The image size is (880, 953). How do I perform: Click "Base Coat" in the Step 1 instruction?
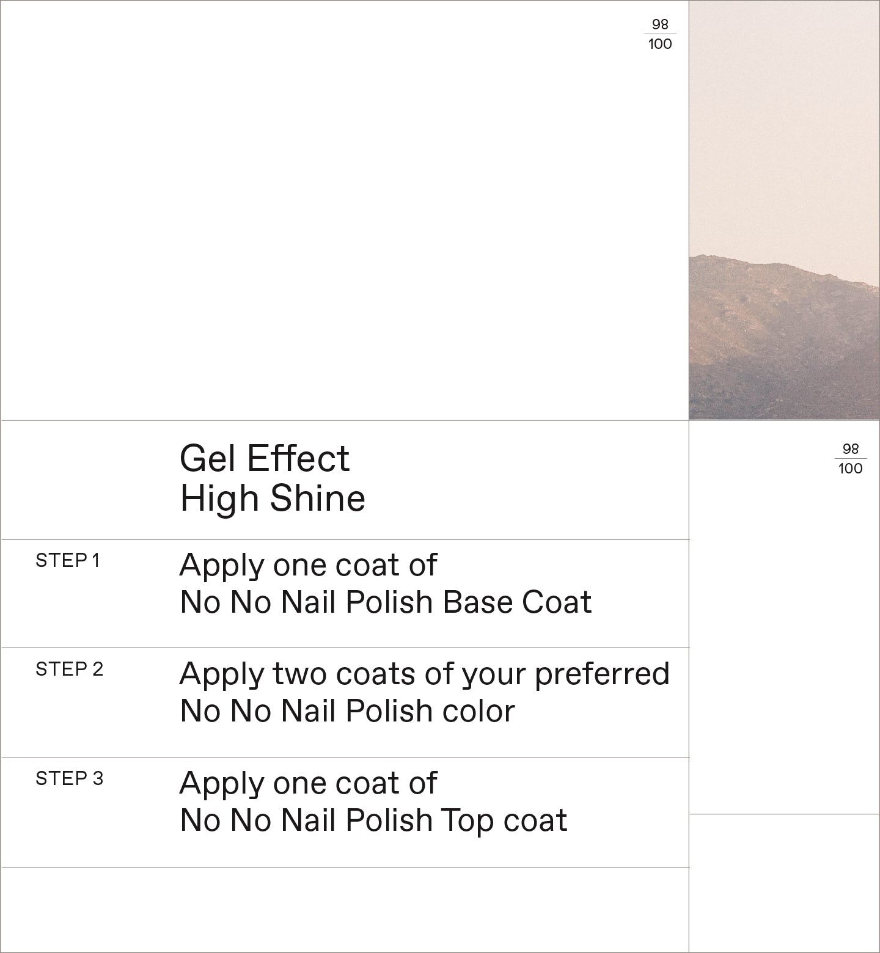(517, 602)
